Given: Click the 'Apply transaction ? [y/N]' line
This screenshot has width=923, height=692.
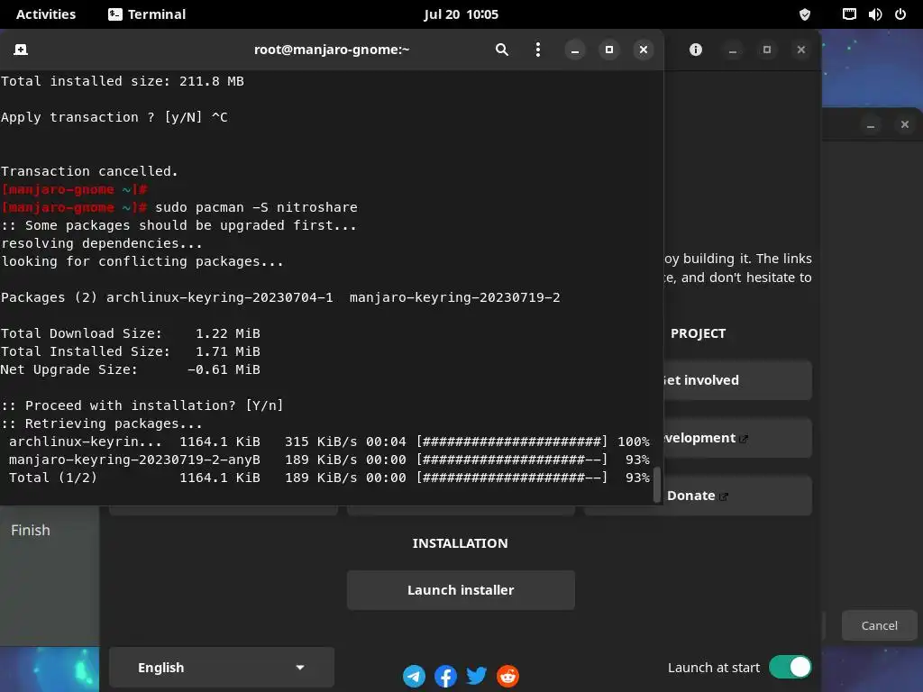Looking at the screenshot, I should coord(114,117).
